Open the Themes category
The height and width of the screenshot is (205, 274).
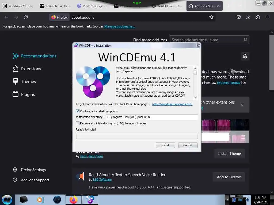[24, 81]
